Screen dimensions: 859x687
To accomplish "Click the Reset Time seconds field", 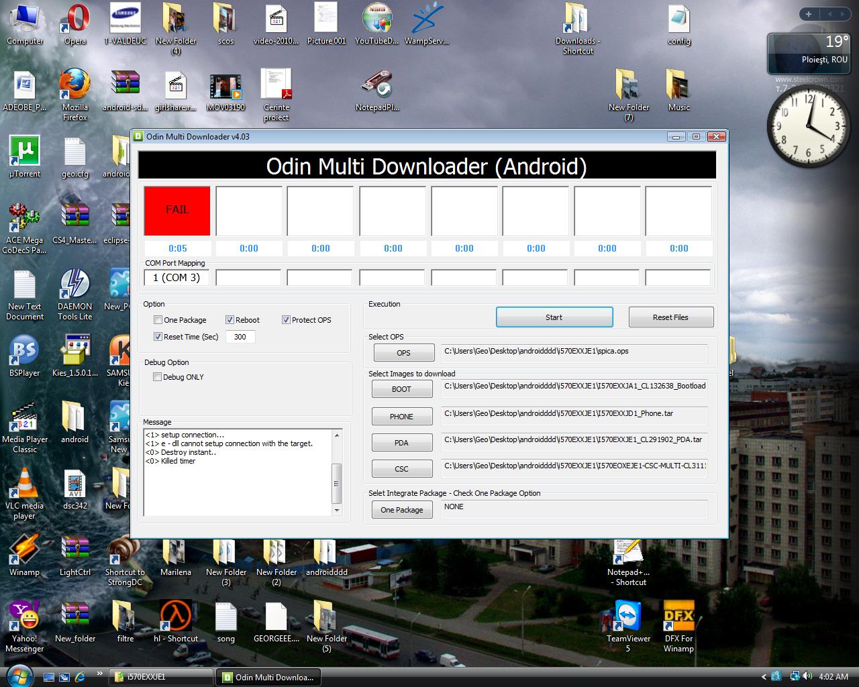I will [x=240, y=337].
